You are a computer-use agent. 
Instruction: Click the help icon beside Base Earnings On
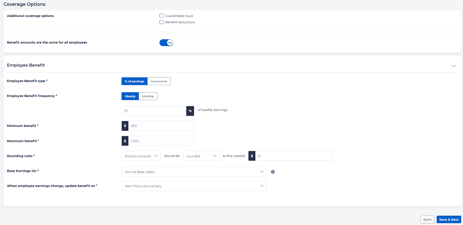point(273,172)
